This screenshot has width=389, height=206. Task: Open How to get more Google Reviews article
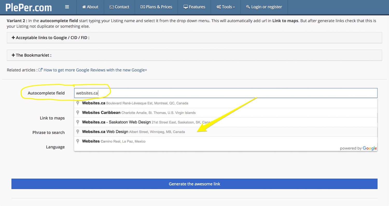coord(95,70)
